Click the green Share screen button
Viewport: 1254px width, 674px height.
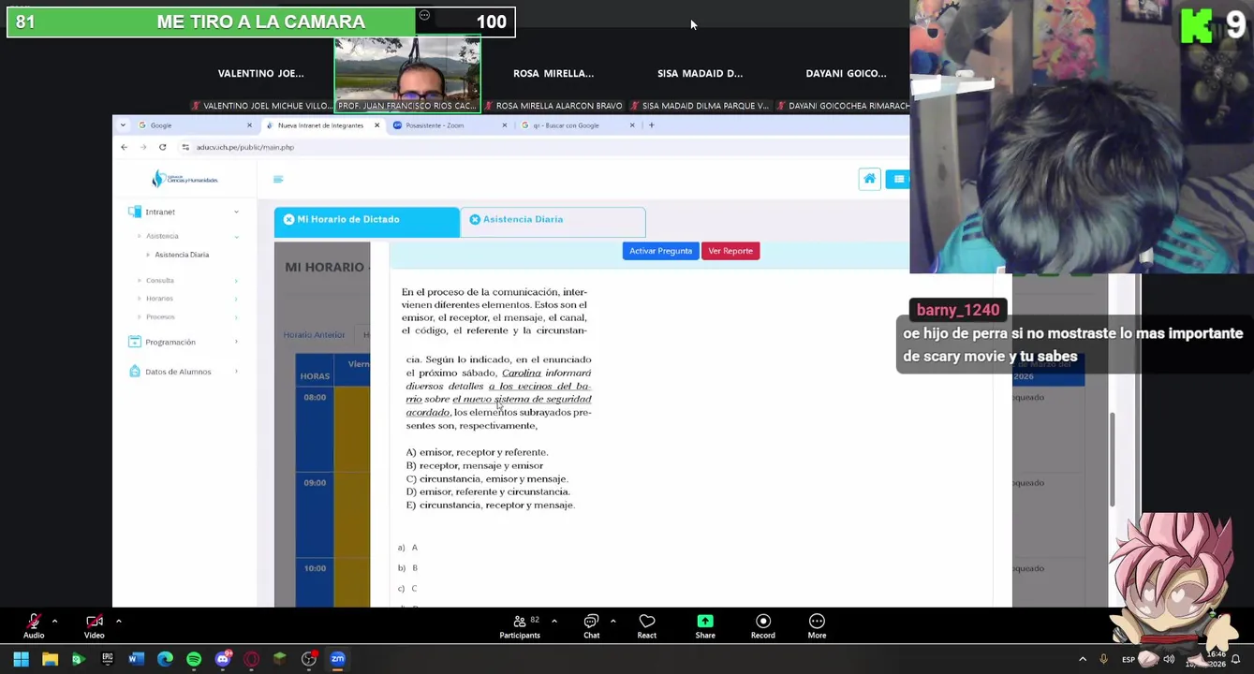[x=705, y=626]
